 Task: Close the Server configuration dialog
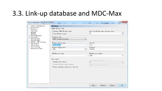pyautogui.click(x=125, y=22)
